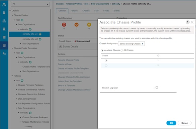Open the Storage icon in the sidebar
This screenshot has height=129, width=196.
[x=4, y=37]
